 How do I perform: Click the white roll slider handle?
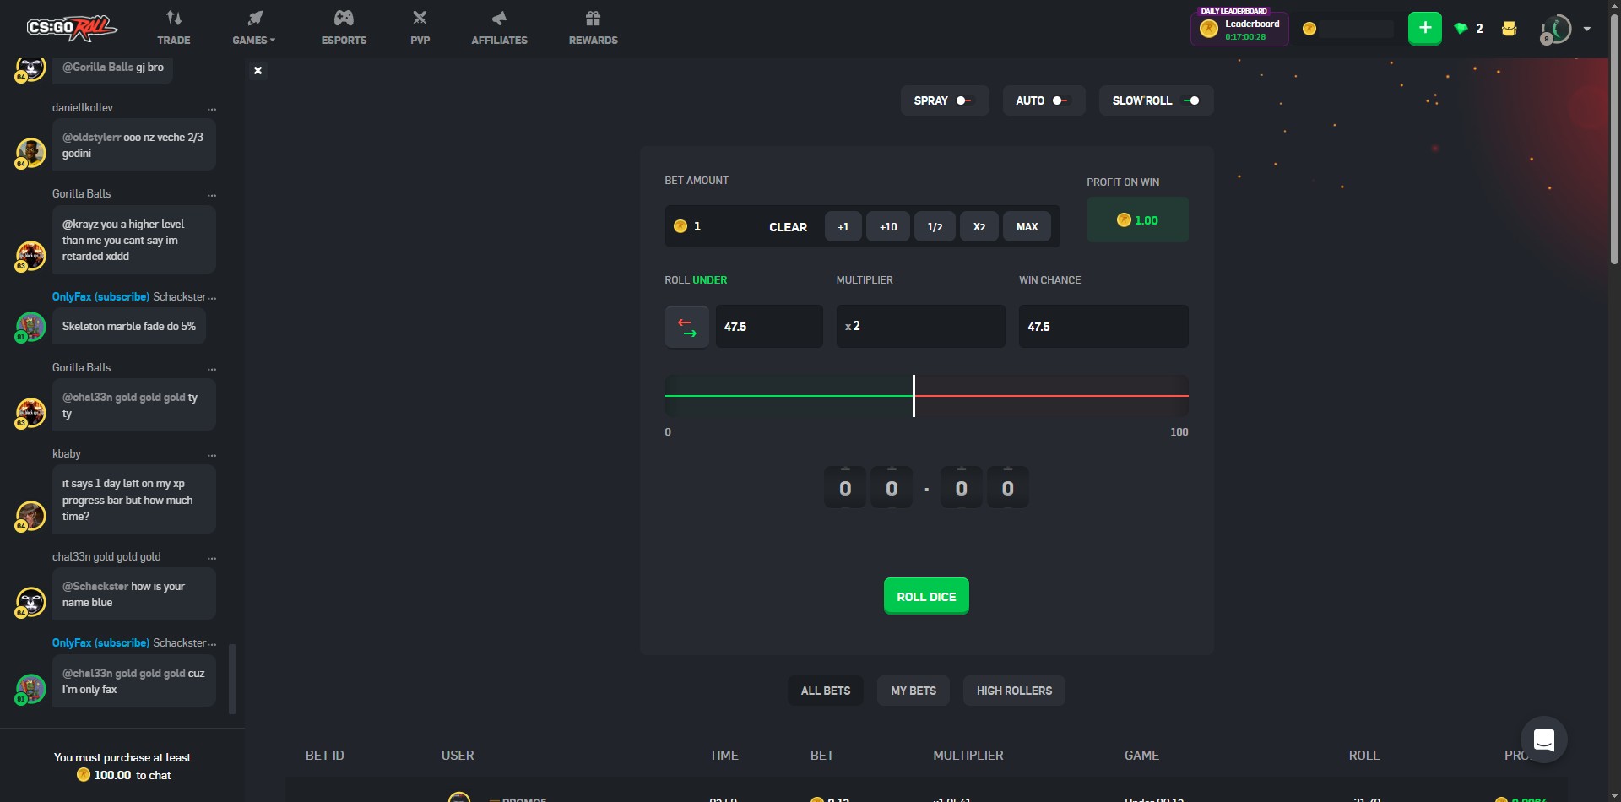click(914, 396)
